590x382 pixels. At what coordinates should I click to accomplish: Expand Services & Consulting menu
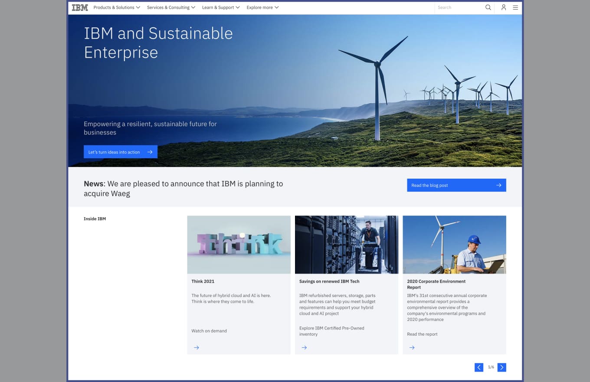tap(171, 7)
